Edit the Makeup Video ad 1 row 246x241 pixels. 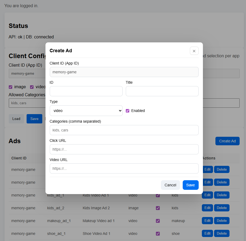pyautogui.click(x=207, y=220)
